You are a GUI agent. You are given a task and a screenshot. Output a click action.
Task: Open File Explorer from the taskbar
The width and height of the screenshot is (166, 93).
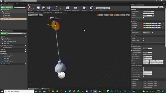click(53, 91)
